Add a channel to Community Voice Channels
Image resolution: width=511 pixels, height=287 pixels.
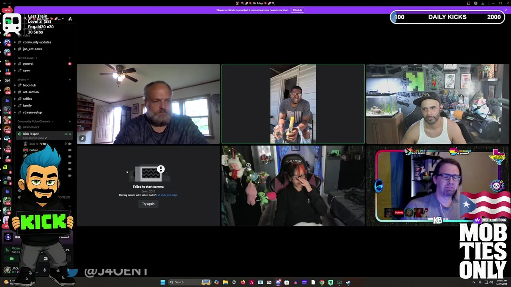[70, 122]
